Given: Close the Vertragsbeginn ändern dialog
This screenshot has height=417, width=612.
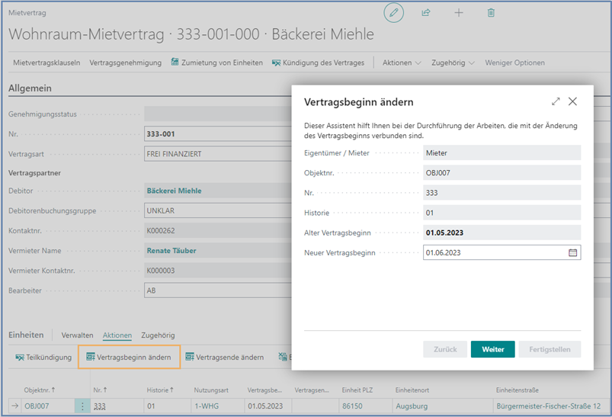Looking at the screenshot, I should click(x=572, y=101).
